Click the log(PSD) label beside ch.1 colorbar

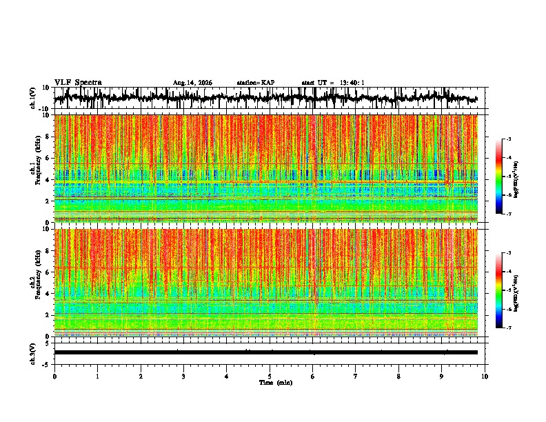[516, 180]
